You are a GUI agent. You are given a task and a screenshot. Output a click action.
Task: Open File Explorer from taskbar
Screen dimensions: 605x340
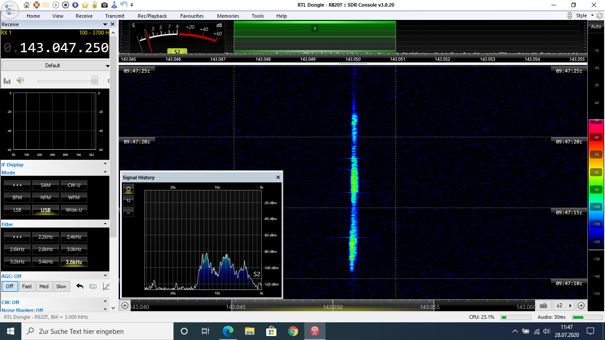pyautogui.click(x=250, y=331)
